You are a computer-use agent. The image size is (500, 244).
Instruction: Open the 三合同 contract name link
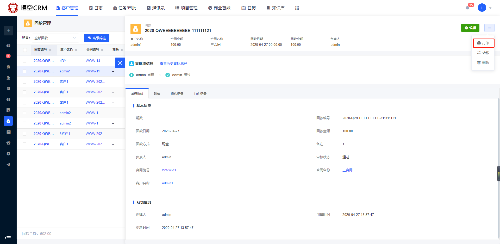click(x=347, y=170)
